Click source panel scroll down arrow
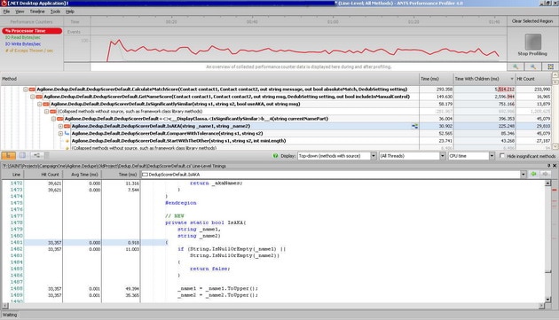This screenshot has height=320, width=559. coord(548,300)
